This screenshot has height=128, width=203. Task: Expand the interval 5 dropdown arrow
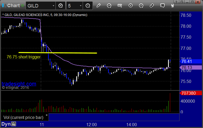pyautogui.click(x=81, y=6)
